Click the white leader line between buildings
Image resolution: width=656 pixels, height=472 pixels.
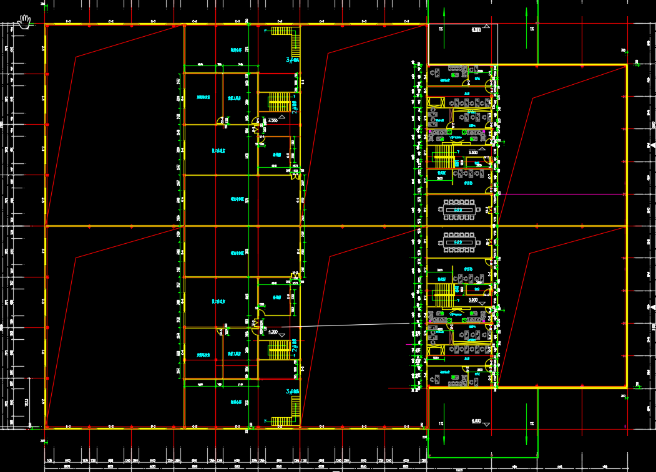coord(350,325)
